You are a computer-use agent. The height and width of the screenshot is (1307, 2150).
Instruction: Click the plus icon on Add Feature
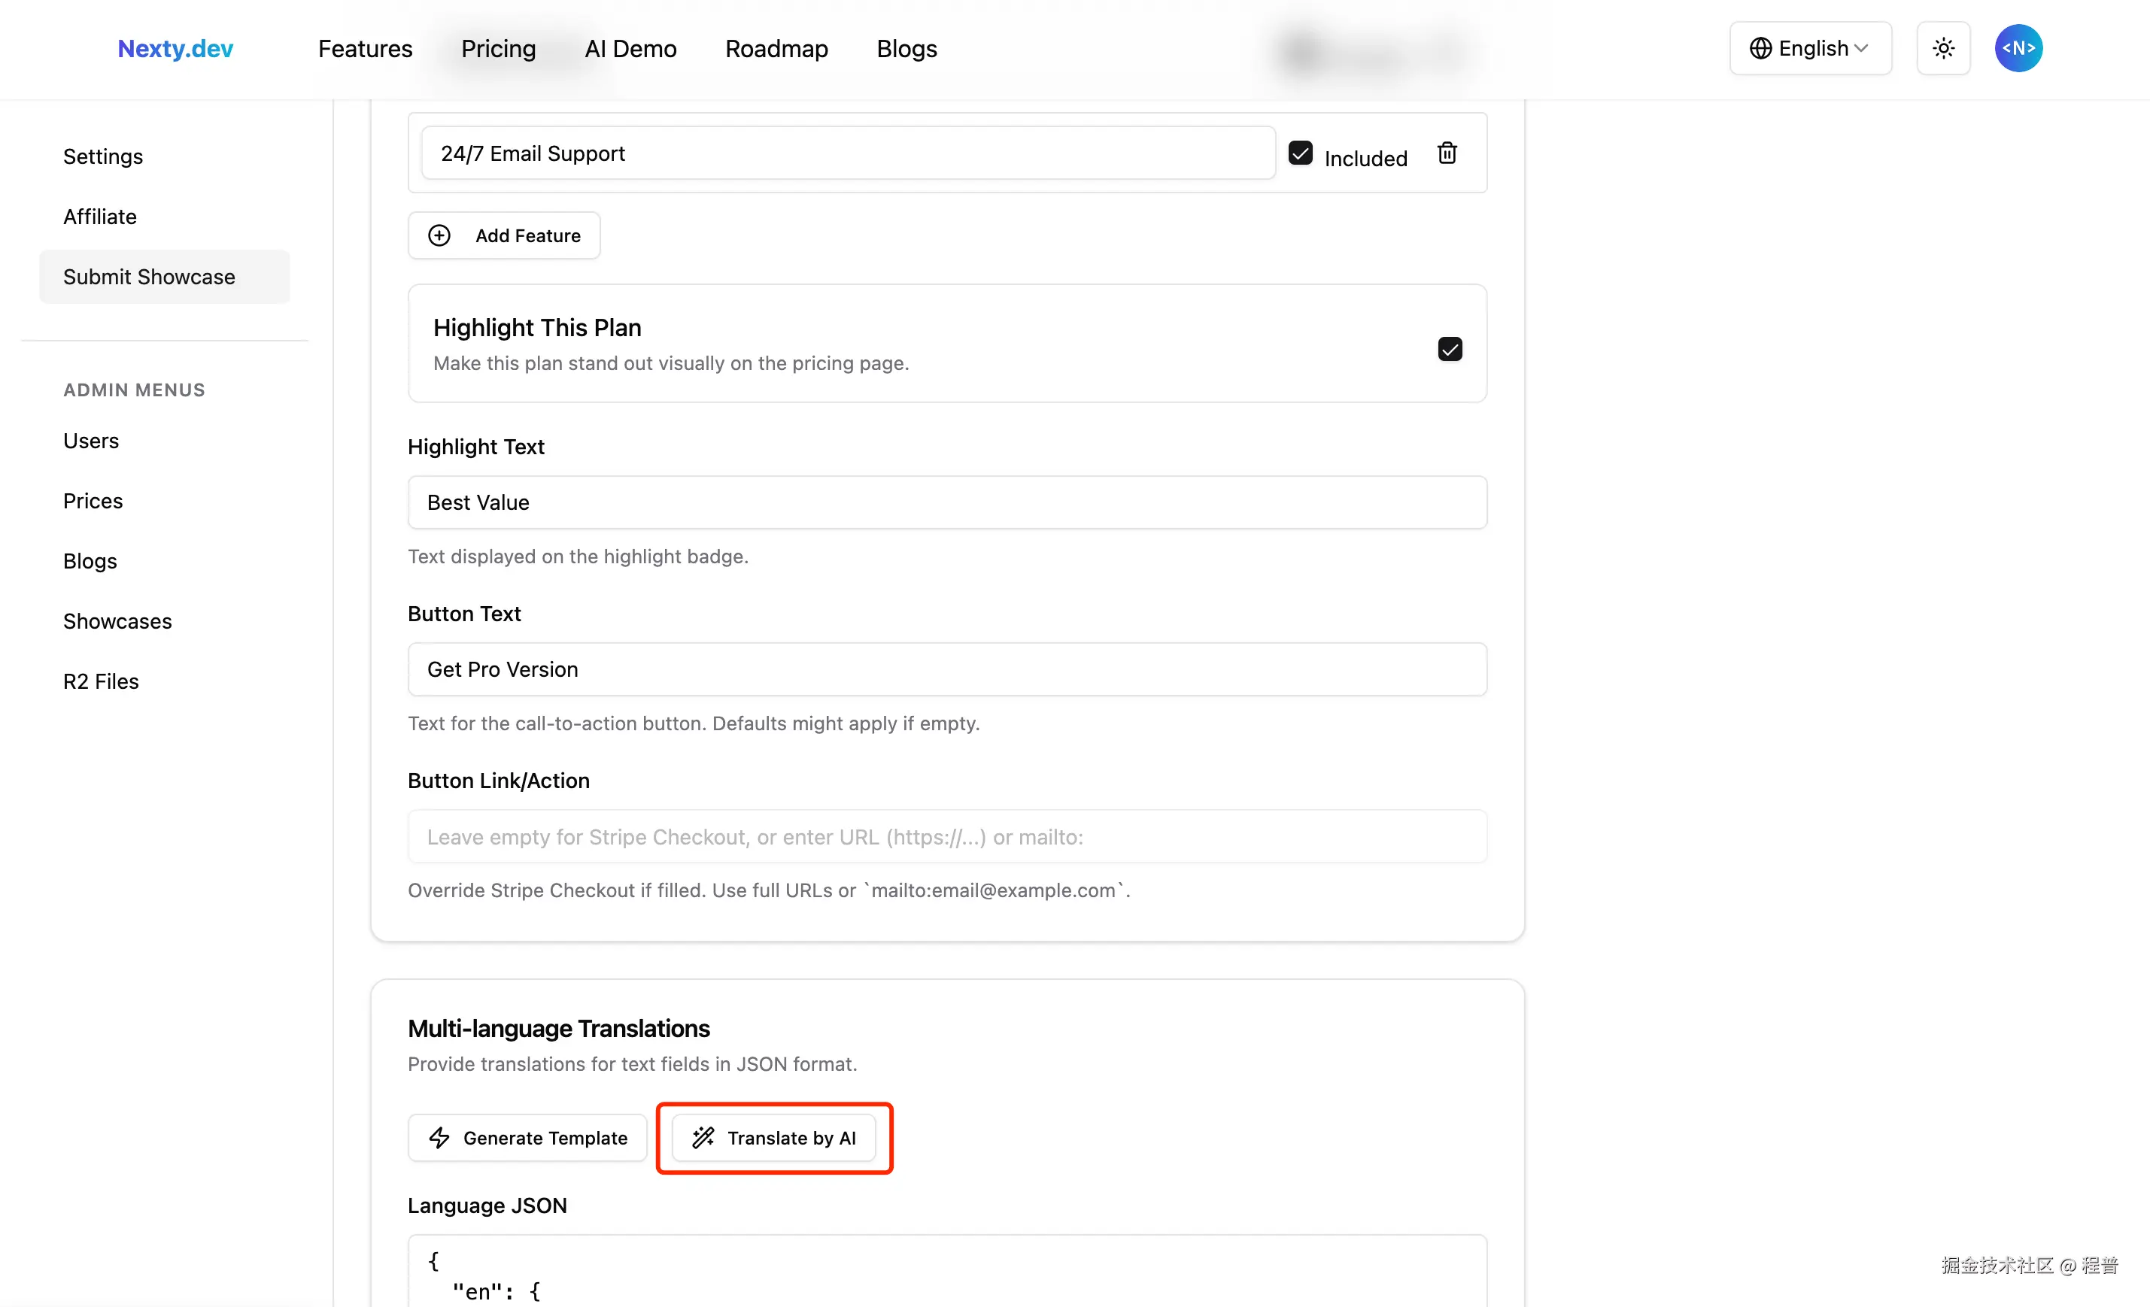(x=439, y=235)
